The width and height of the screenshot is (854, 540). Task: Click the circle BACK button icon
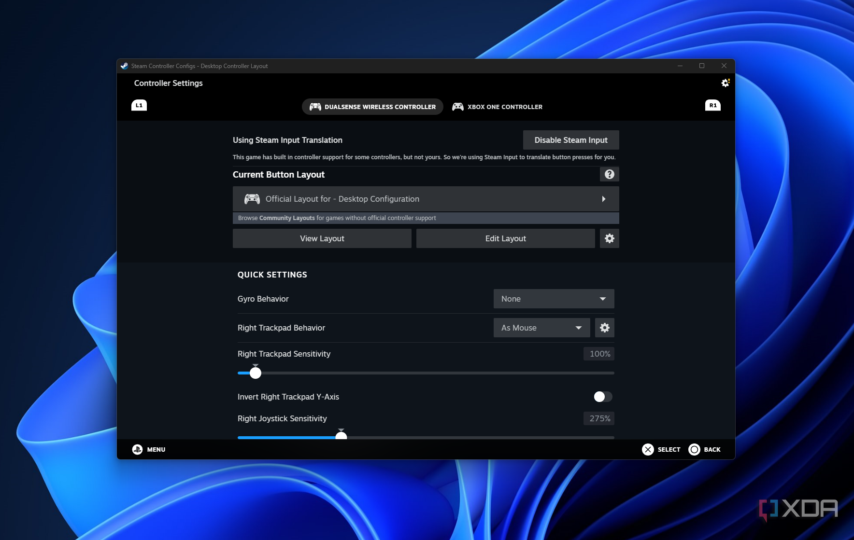(x=694, y=449)
